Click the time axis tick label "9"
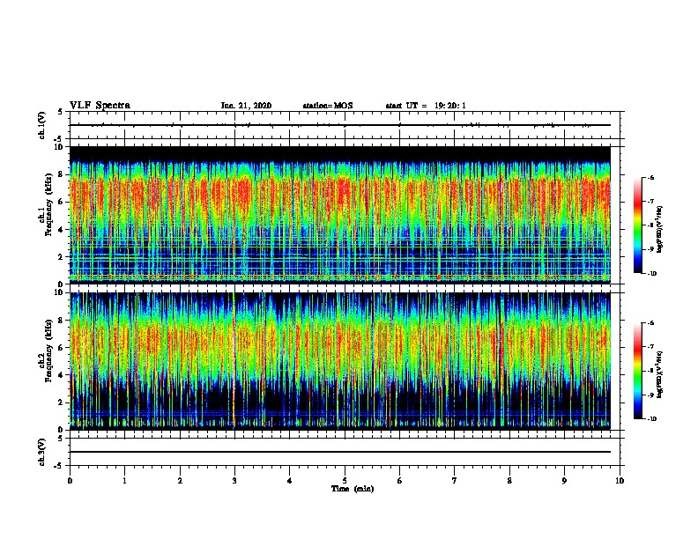The width and height of the screenshot is (698, 539). coord(564,481)
